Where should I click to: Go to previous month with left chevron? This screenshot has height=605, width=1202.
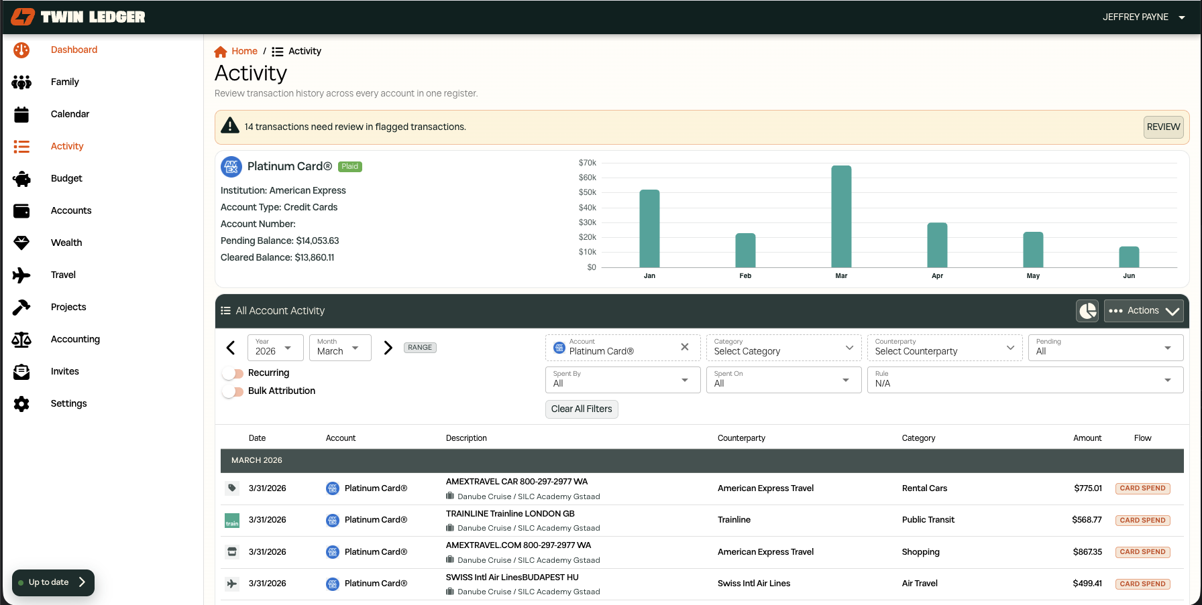point(231,348)
